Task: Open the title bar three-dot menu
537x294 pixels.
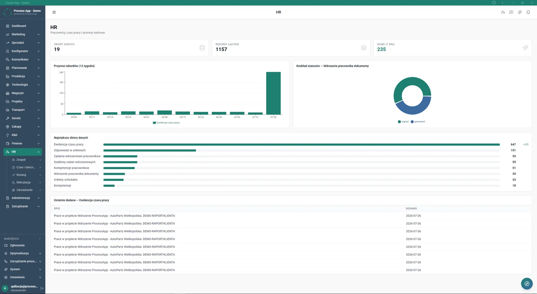Action: (x=502, y=3)
